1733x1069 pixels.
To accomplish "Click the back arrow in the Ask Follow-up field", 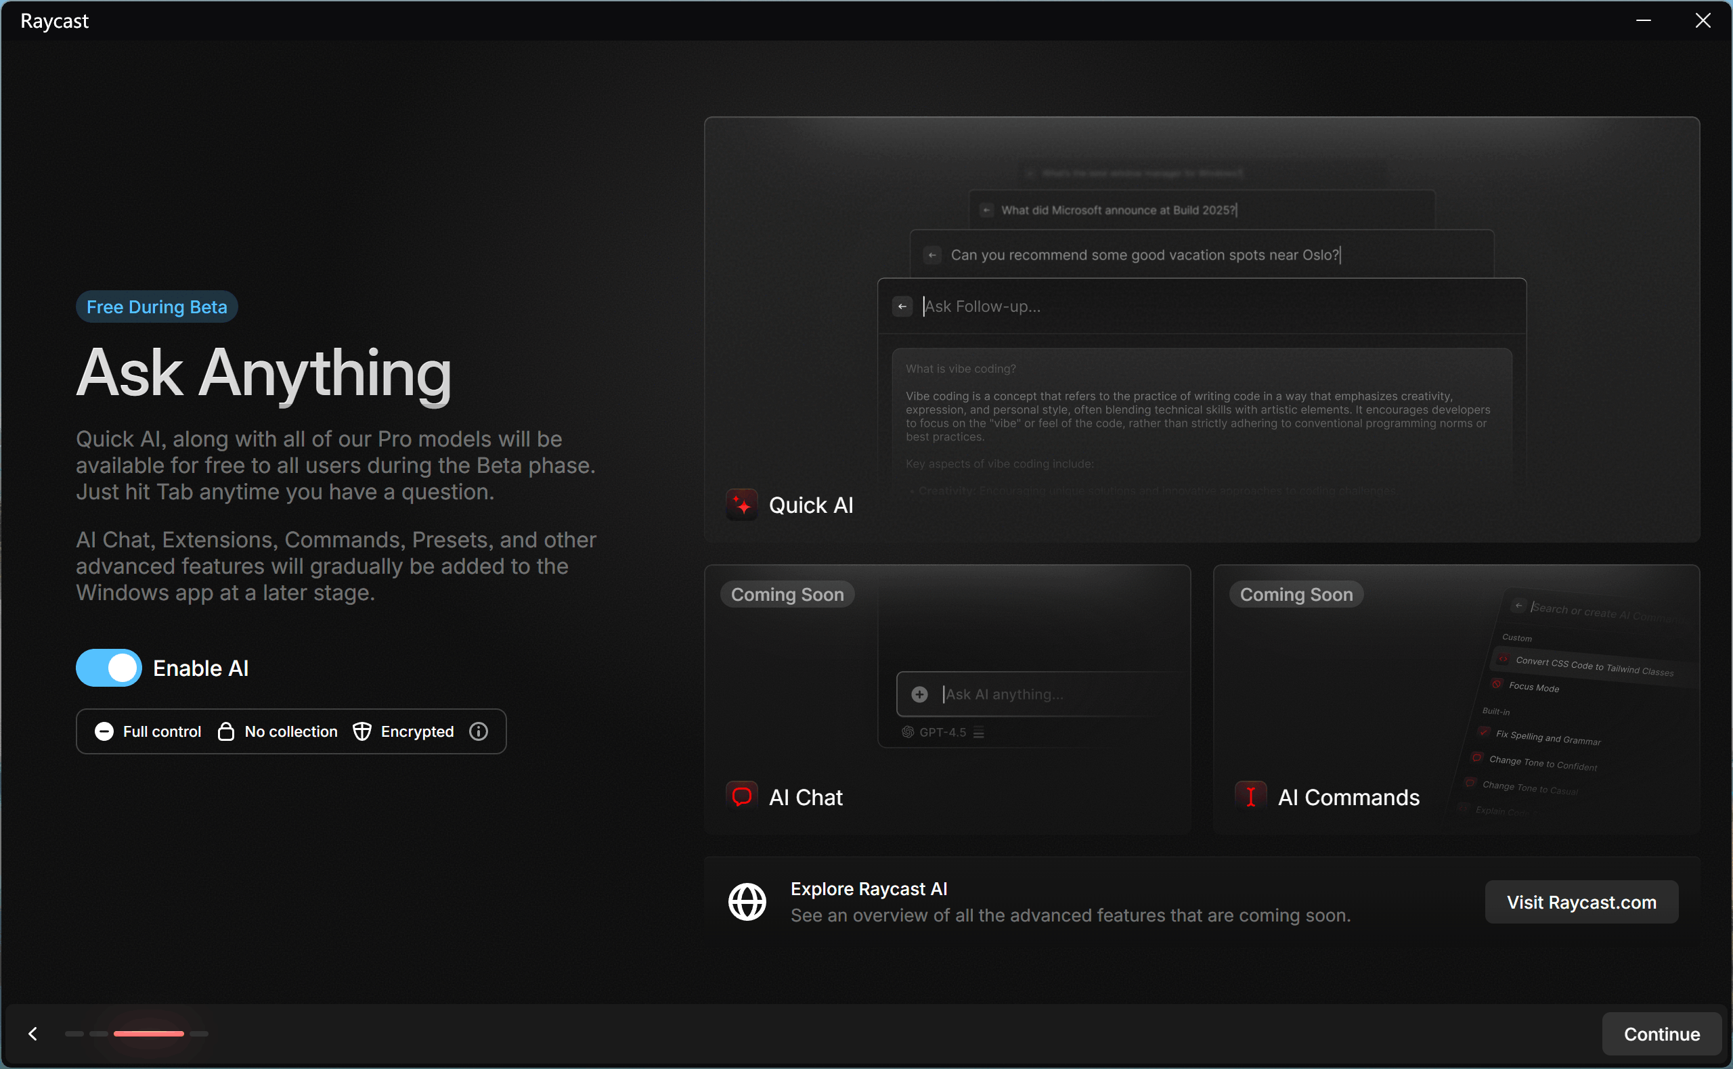I will coord(902,306).
